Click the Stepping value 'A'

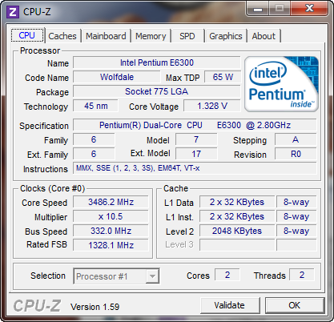point(296,139)
